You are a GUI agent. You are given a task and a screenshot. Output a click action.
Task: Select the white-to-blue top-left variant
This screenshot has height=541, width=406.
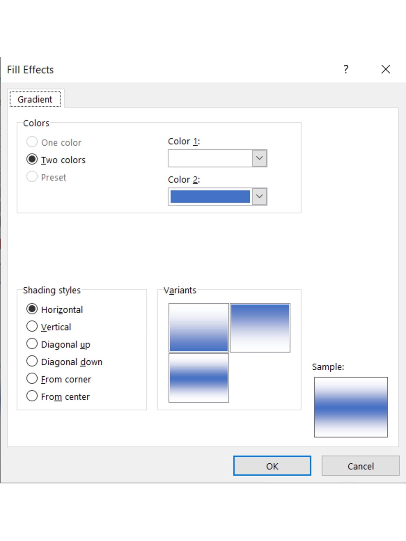pyautogui.click(x=199, y=328)
